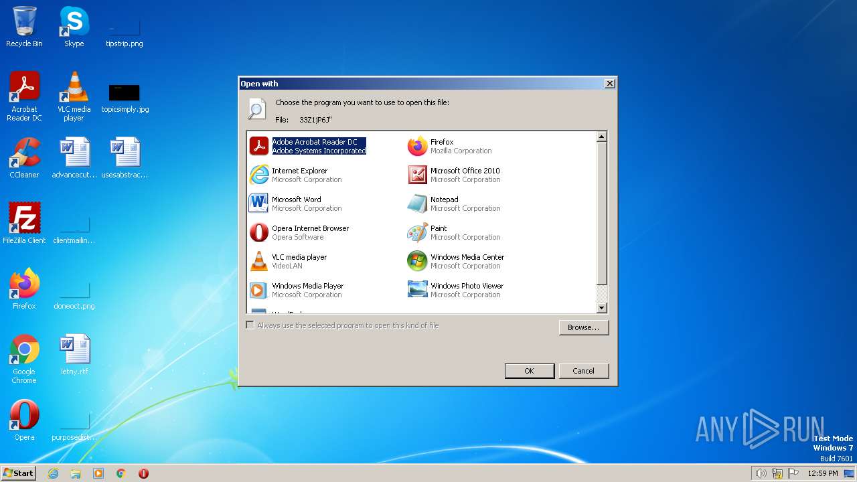Select the Skype desktop shortcut
Viewport: 857px width, 482px height.
click(74, 27)
